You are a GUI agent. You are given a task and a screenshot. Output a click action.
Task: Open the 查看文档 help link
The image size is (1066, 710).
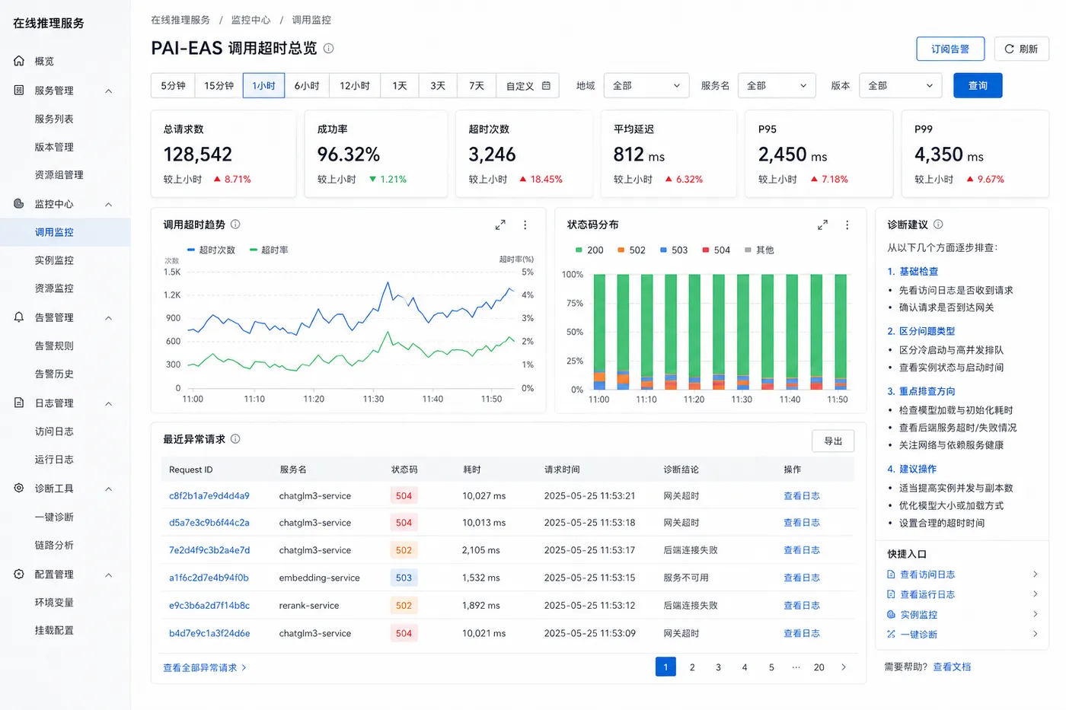(952, 667)
